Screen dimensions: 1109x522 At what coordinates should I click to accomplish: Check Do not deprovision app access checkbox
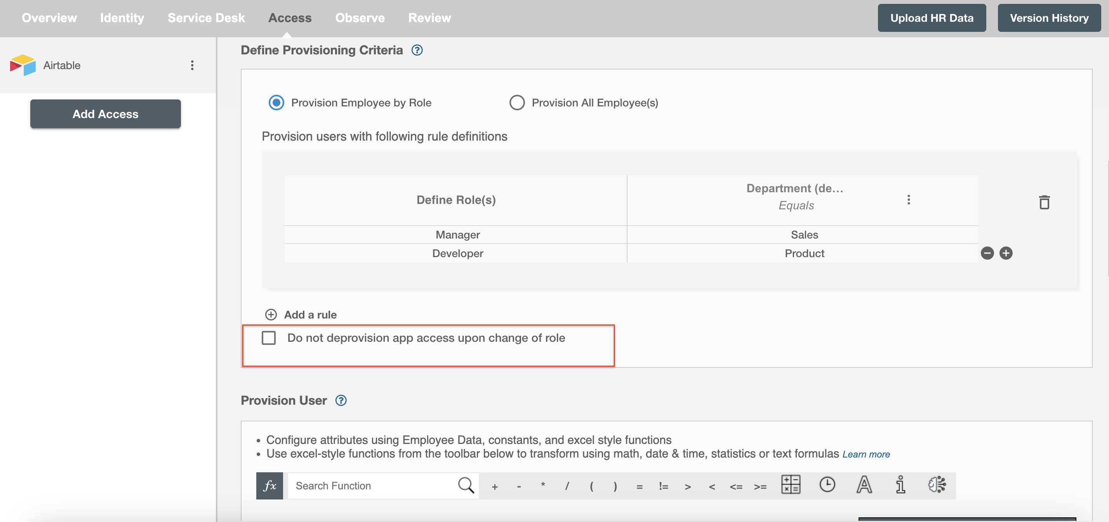[x=269, y=338]
